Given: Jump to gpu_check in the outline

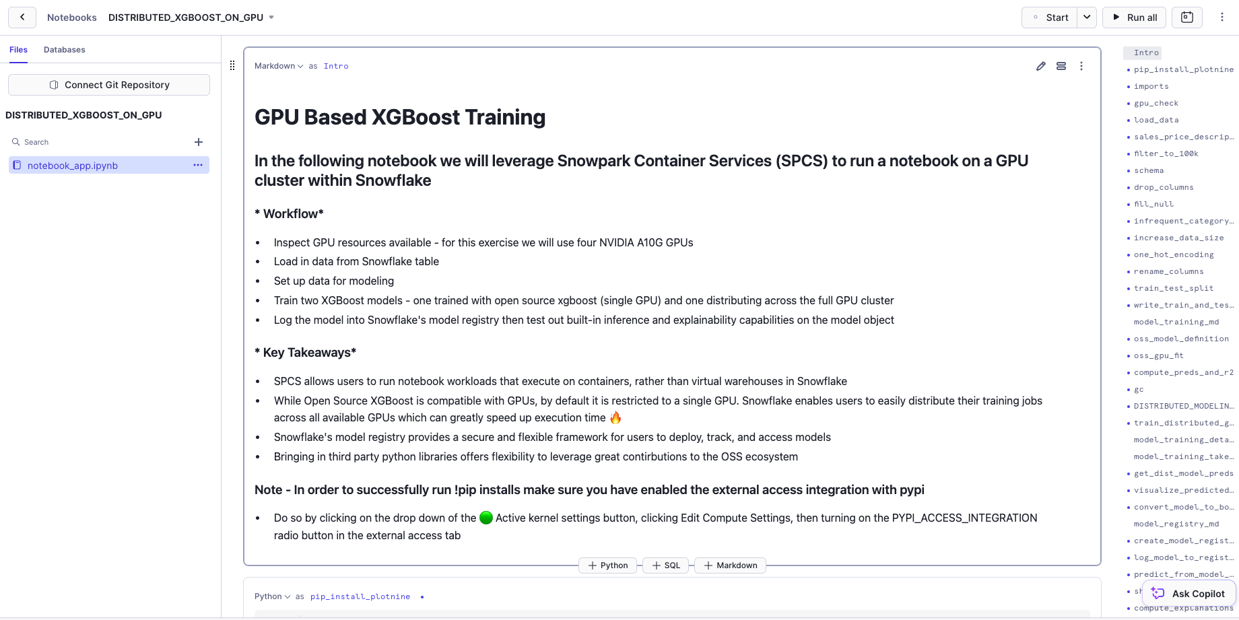Looking at the screenshot, I should point(1156,103).
